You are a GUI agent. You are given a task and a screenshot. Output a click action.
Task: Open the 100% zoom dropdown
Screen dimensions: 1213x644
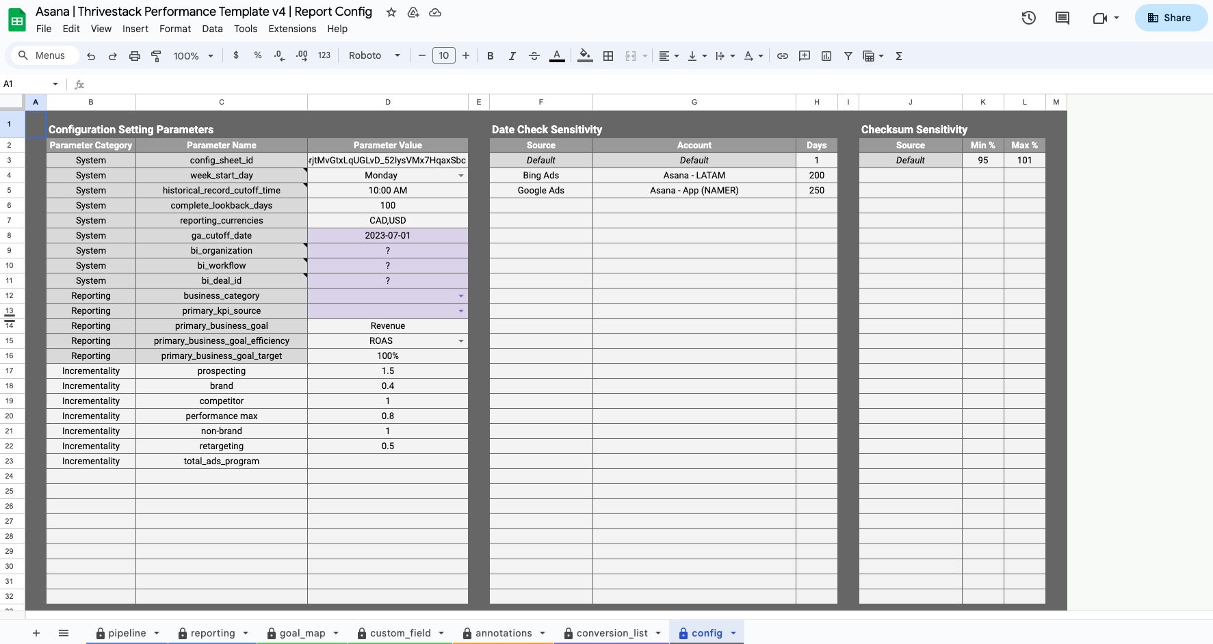pos(193,56)
